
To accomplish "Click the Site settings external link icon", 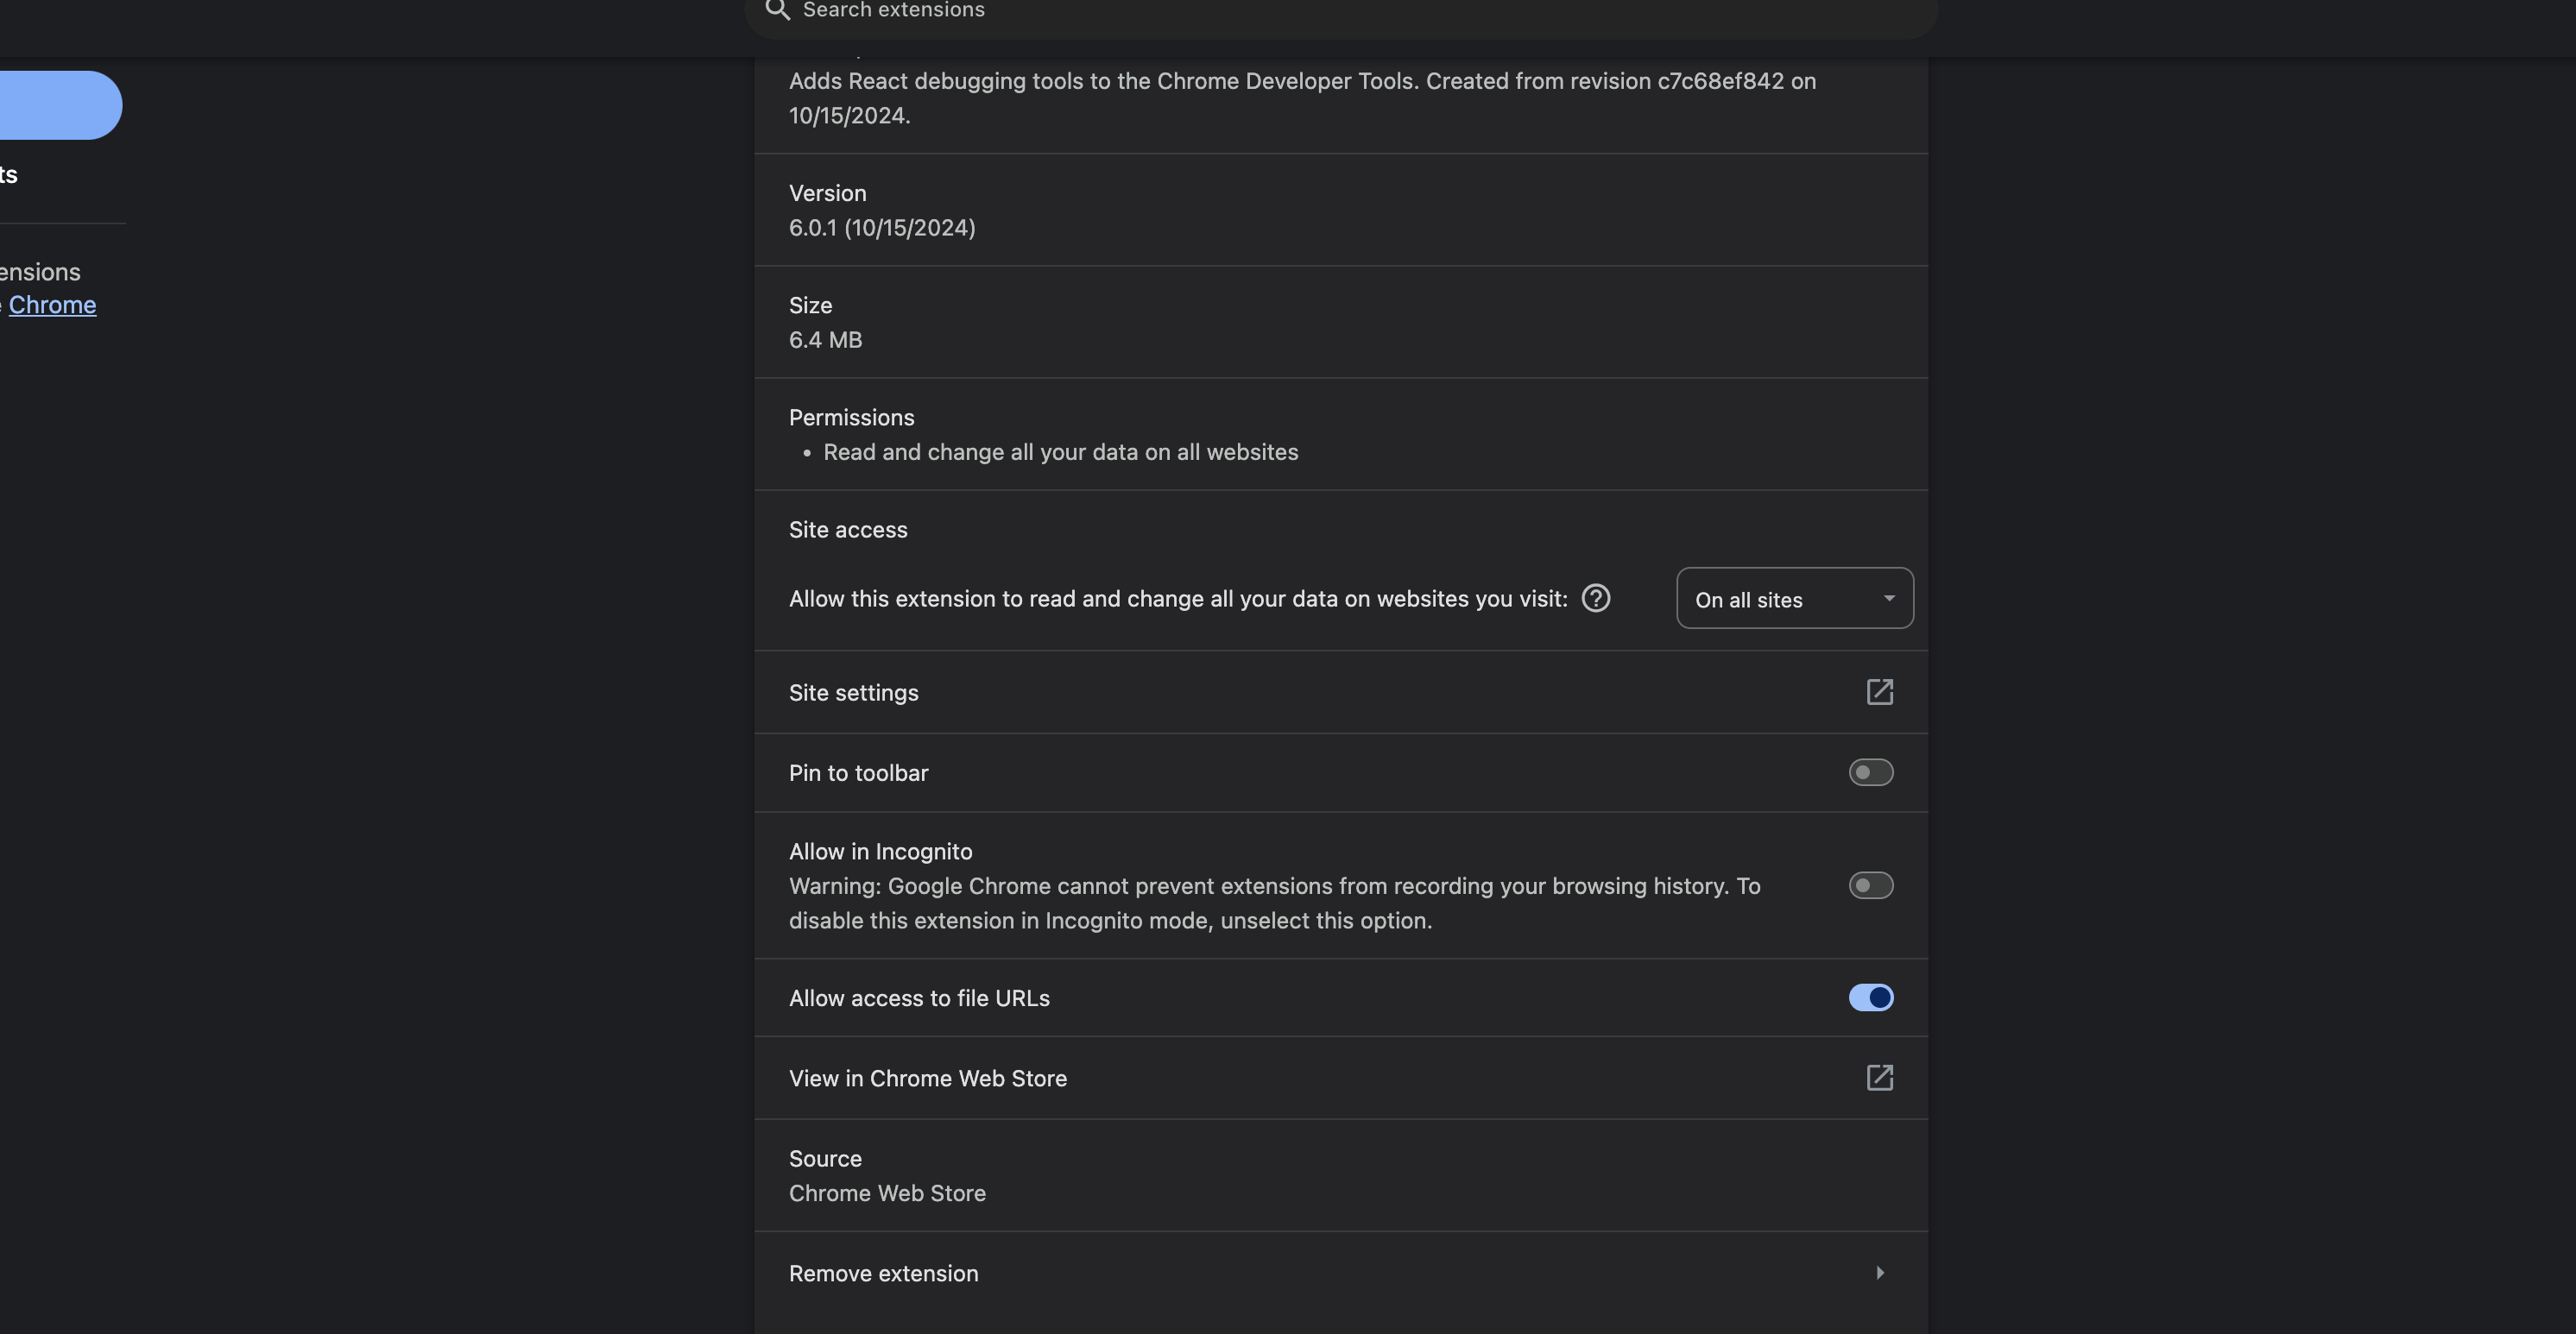I will [1879, 691].
